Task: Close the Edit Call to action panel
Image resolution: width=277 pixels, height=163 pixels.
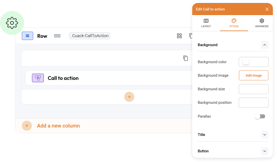Action: [x=267, y=9]
